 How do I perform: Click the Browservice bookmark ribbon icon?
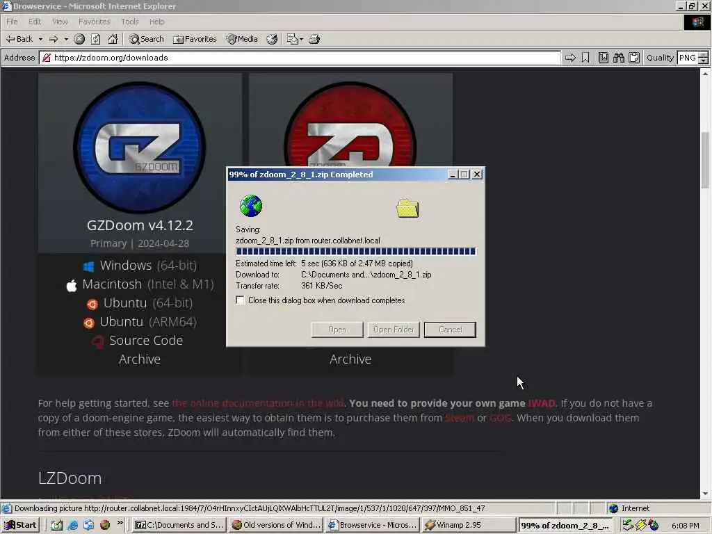pyautogui.click(x=585, y=58)
